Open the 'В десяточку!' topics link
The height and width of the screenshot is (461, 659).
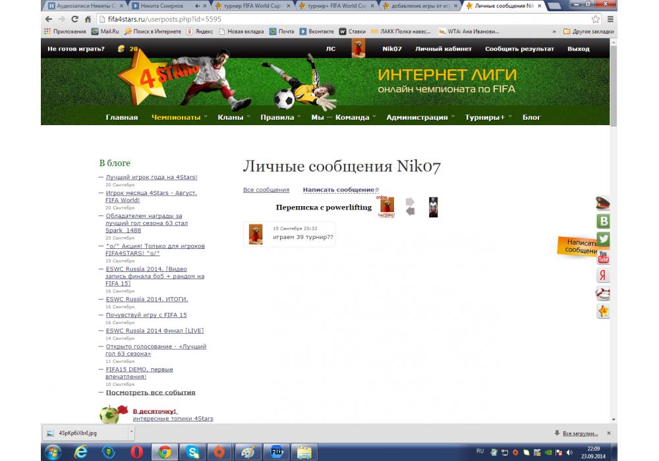point(155,411)
